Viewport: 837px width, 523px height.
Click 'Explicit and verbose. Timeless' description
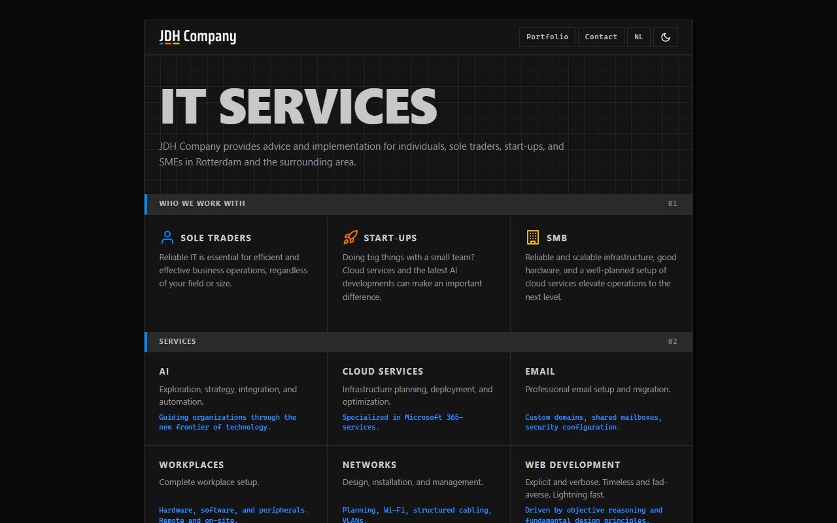(x=596, y=488)
